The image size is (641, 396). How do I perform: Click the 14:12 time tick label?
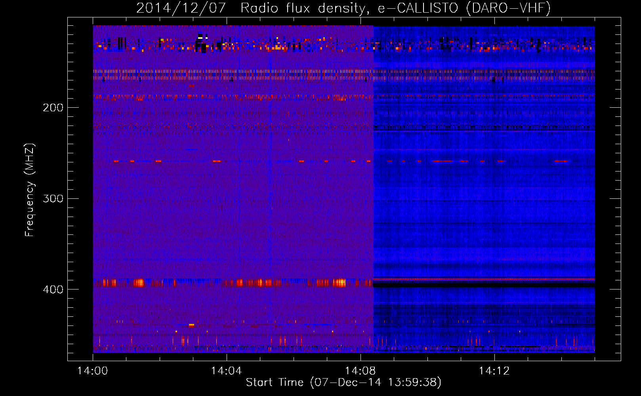coord(494,371)
